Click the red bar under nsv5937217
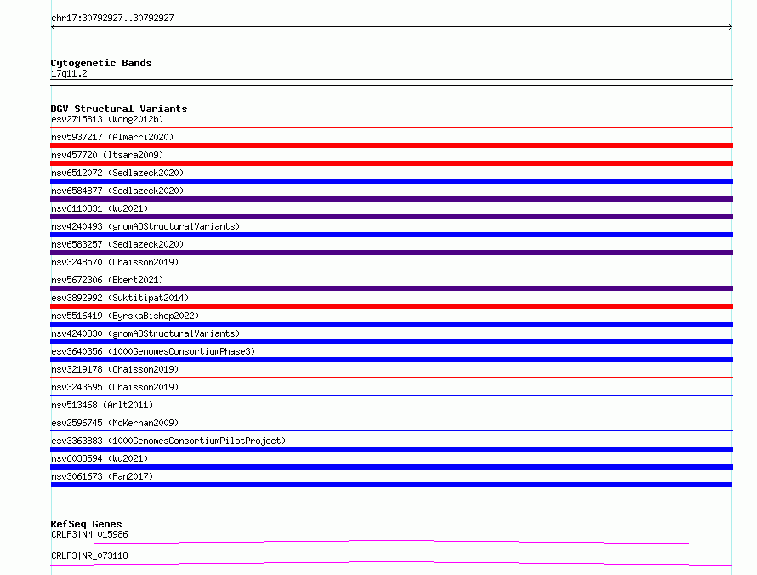 coord(391,145)
